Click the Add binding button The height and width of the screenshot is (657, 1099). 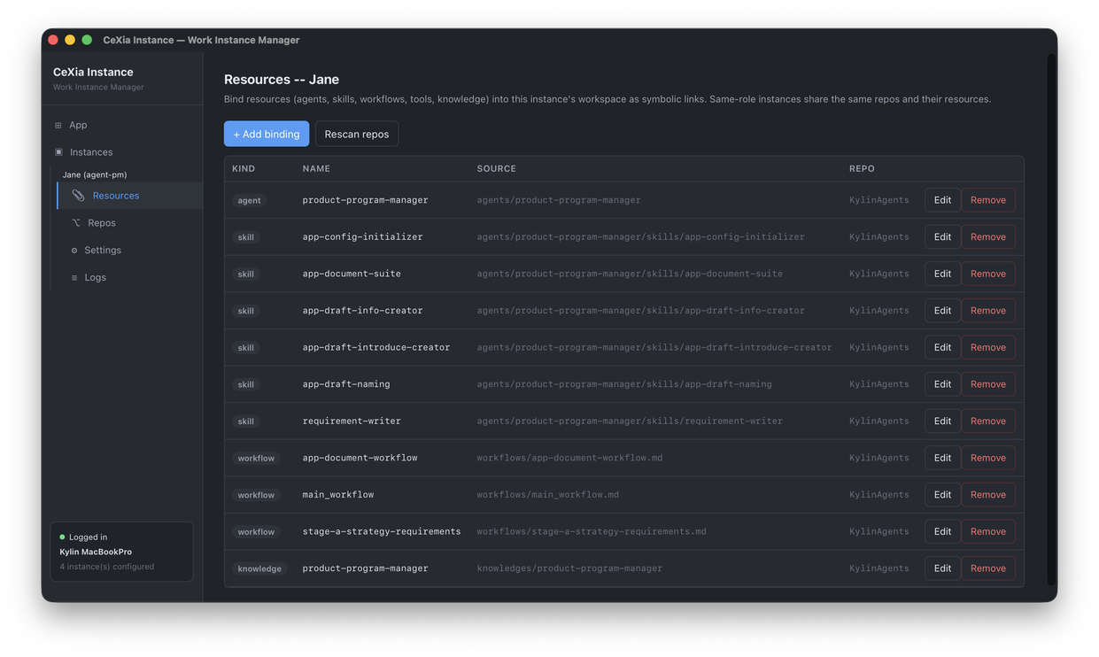pyautogui.click(x=267, y=134)
